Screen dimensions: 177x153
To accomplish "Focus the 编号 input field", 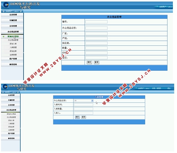I will [x=96, y=22].
